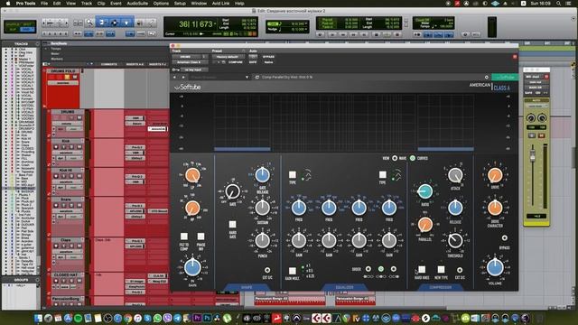Toggle the PHASE INV switch
This screenshot has height=325, width=578.
pos(200,237)
